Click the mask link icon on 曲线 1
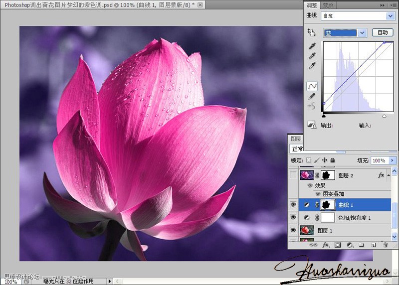This screenshot has width=399, height=285. (x=317, y=204)
